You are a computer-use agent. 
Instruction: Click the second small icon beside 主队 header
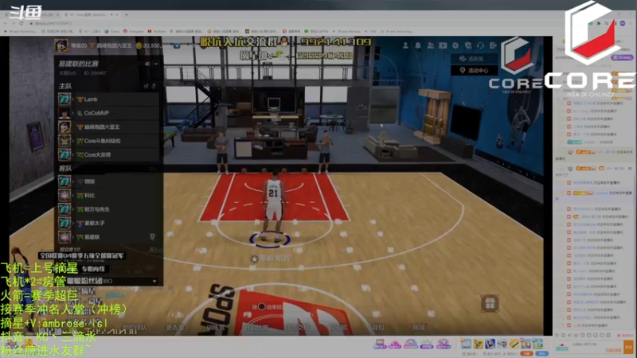click(154, 86)
